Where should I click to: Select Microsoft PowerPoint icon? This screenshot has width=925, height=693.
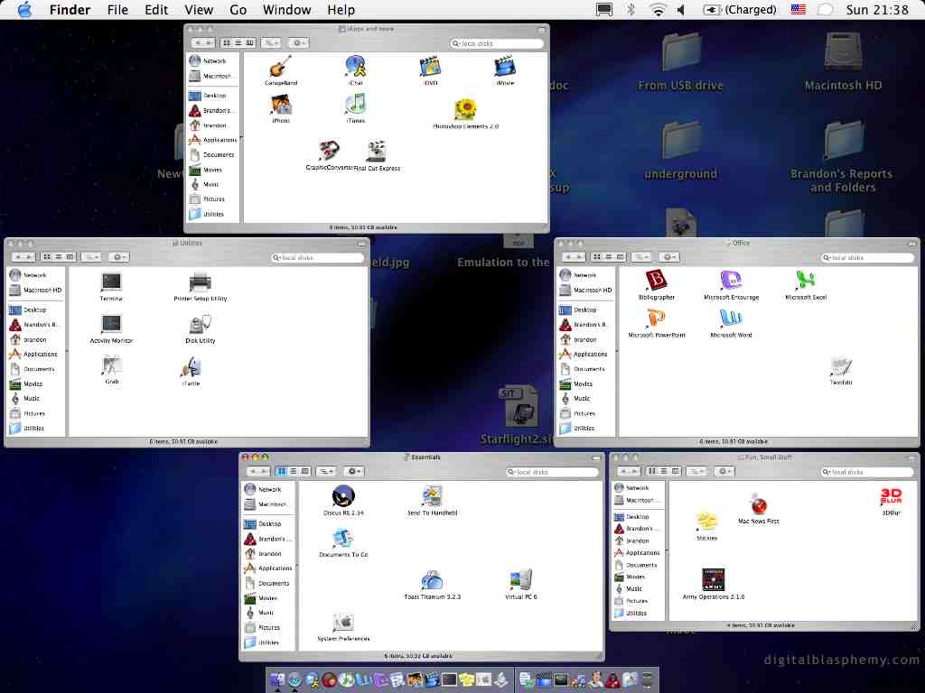click(656, 319)
